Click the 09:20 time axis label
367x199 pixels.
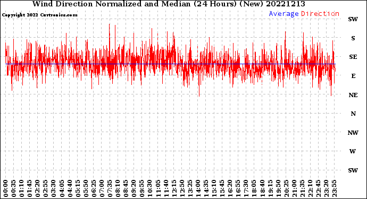(x=134, y=188)
